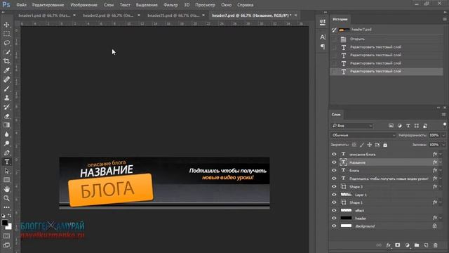Screen dimensions: 449x253
Task: Select the Shape 3 layer row
Action: pos(387,187)
